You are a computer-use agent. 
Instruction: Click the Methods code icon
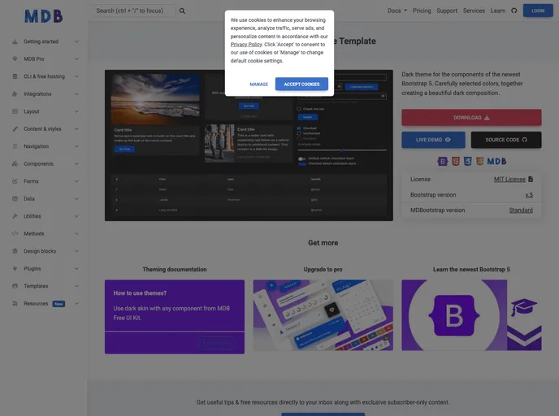click(15, 234)
